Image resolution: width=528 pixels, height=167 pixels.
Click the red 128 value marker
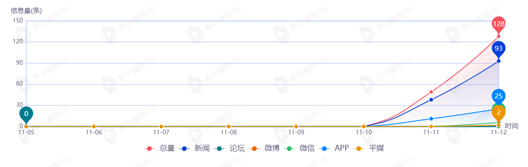[498, 24]
